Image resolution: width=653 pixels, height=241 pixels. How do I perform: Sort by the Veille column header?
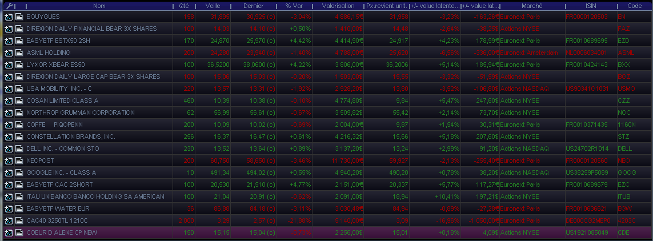(213, 6)
